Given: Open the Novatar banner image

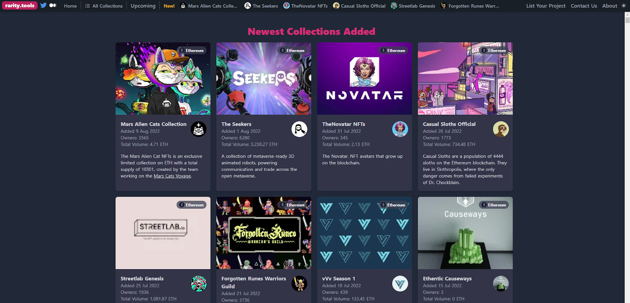Looking at the screenshot, I should (365, 79).
